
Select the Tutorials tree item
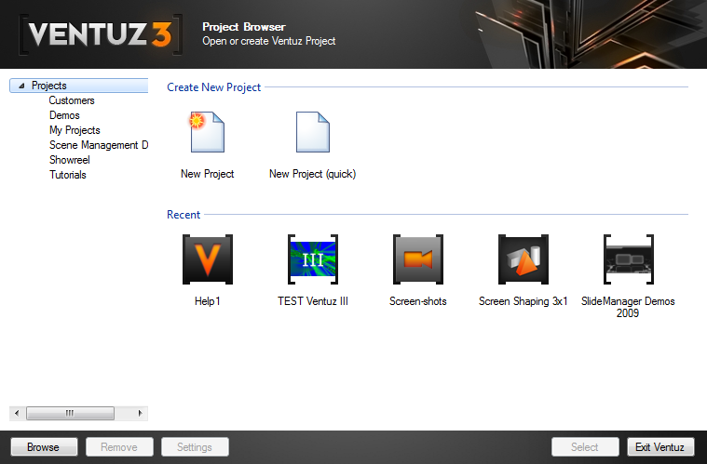(x=68, y=175)
